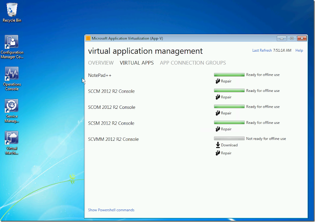Close the App-V window
Screen dimensions: 315x222
[x=302, y=38]
